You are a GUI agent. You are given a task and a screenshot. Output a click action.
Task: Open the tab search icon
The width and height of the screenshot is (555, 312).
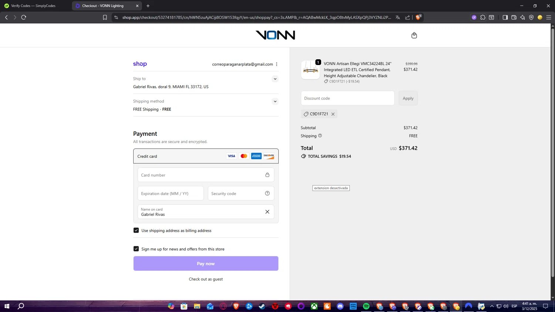click(491, 17)
